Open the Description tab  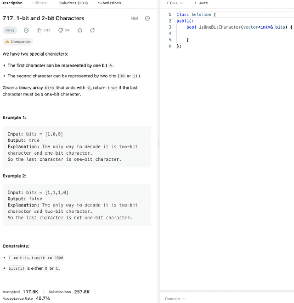12,3
